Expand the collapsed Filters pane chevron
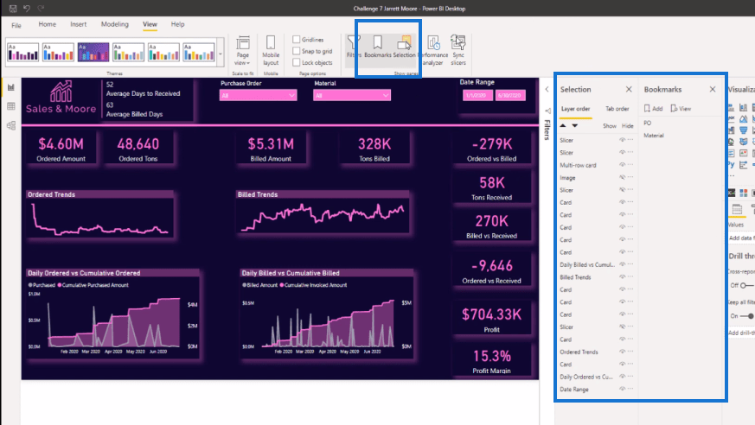 pyautogui.click(x=547, y=90)
